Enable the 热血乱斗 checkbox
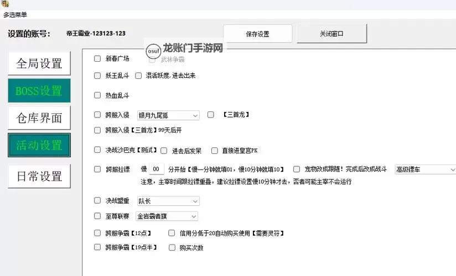The height and width of the screenshot is (276, 456). [x=97, y=95]
